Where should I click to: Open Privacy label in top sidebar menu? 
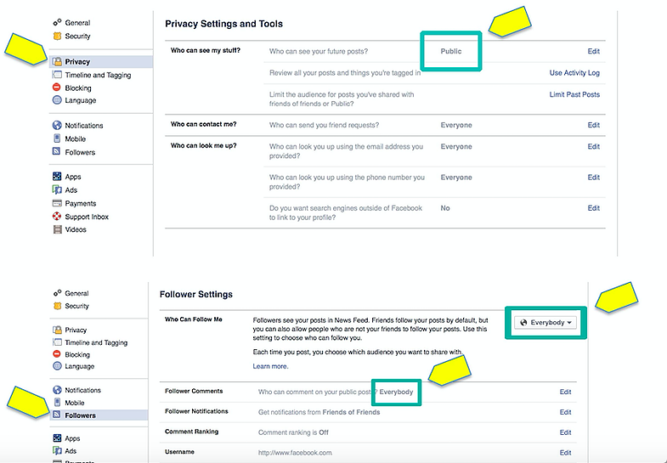(x=77, y=62)
